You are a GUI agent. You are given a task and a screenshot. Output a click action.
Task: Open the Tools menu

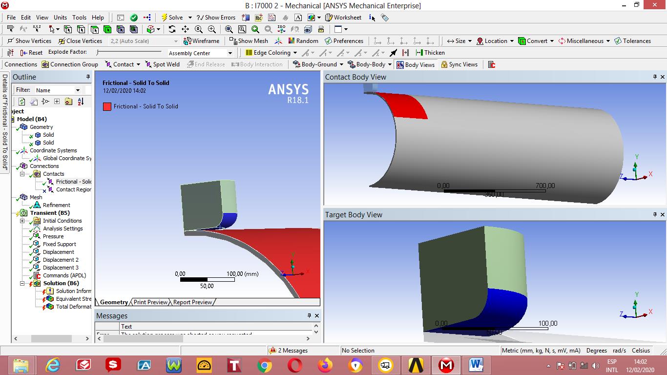point(79,18)
